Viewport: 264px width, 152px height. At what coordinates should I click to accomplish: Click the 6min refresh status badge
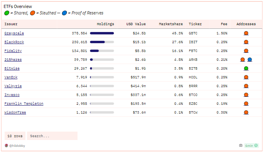pos(251,146)
